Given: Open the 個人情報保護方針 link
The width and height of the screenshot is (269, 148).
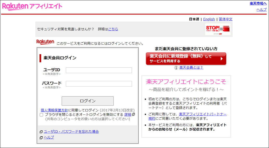Looking at the screenshot, I should [x=54, y=110].
